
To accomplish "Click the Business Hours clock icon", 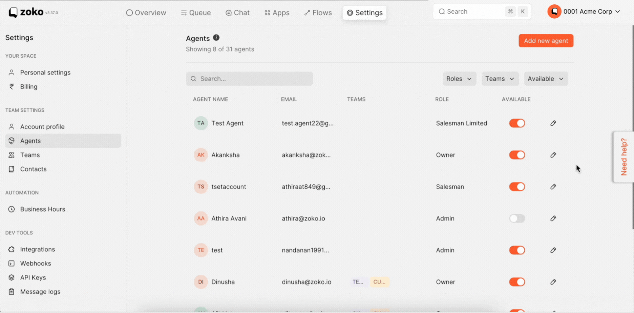I will pos(12,209).
